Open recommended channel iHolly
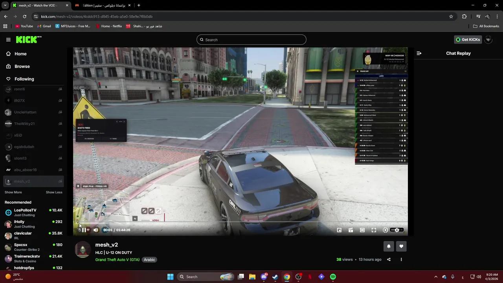 (33, 224)
